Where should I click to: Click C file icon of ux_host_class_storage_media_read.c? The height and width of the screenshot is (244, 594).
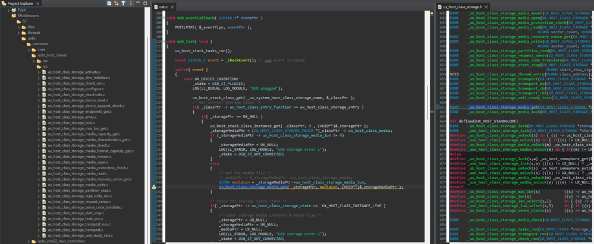[44, 173]
